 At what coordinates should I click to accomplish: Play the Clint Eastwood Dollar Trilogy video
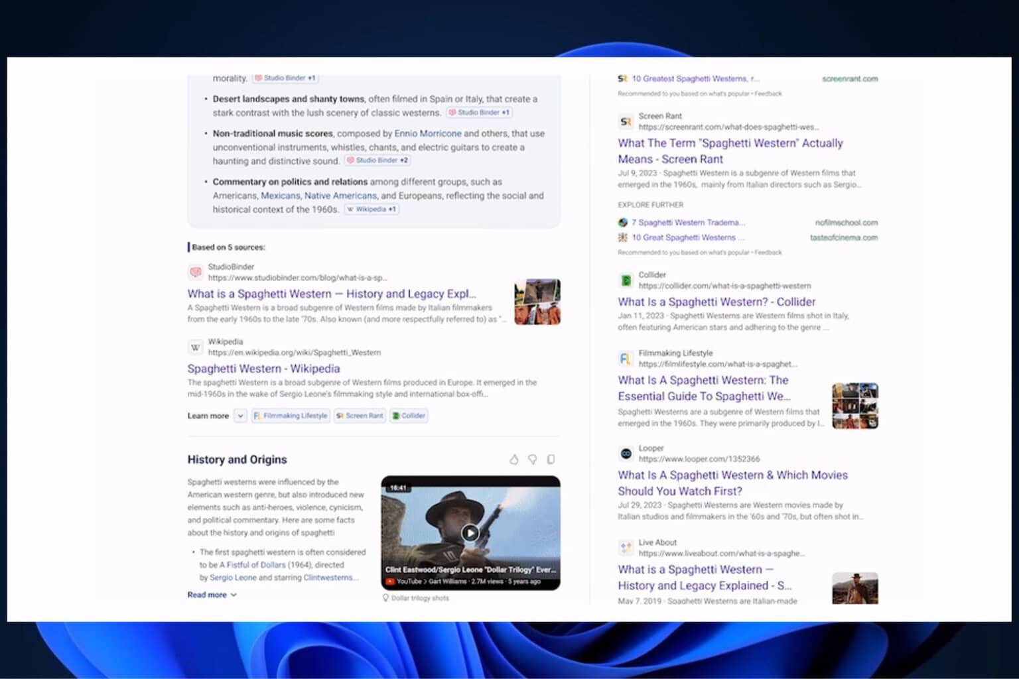coord(470,532)
